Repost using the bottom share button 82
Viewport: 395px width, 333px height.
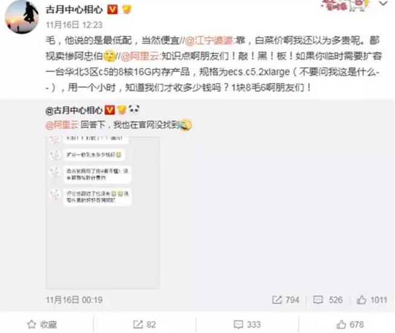(x=145, y=325)
